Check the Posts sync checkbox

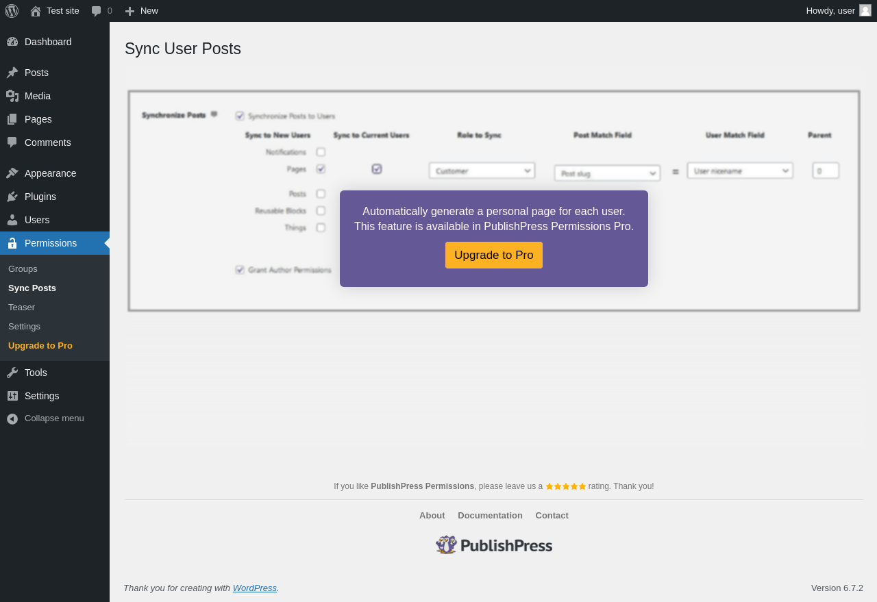(x=321, y=194)
